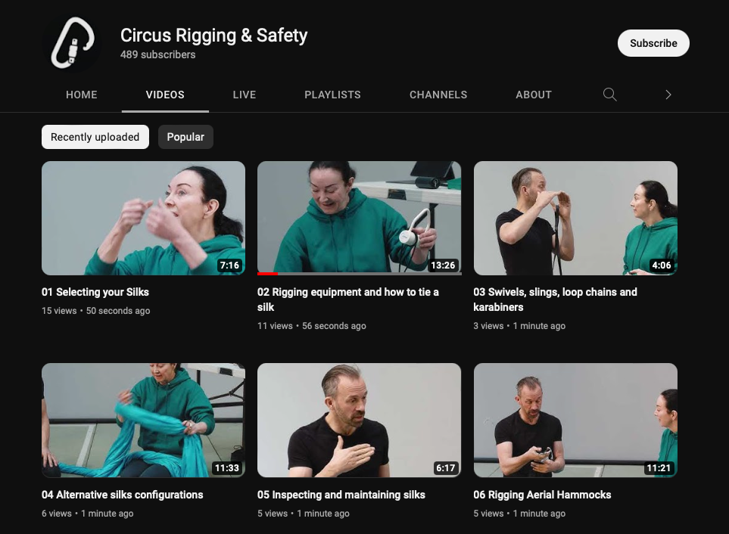
Task: Open 04 Alternative silks configurations thumbnail
Action: (143, 421)
